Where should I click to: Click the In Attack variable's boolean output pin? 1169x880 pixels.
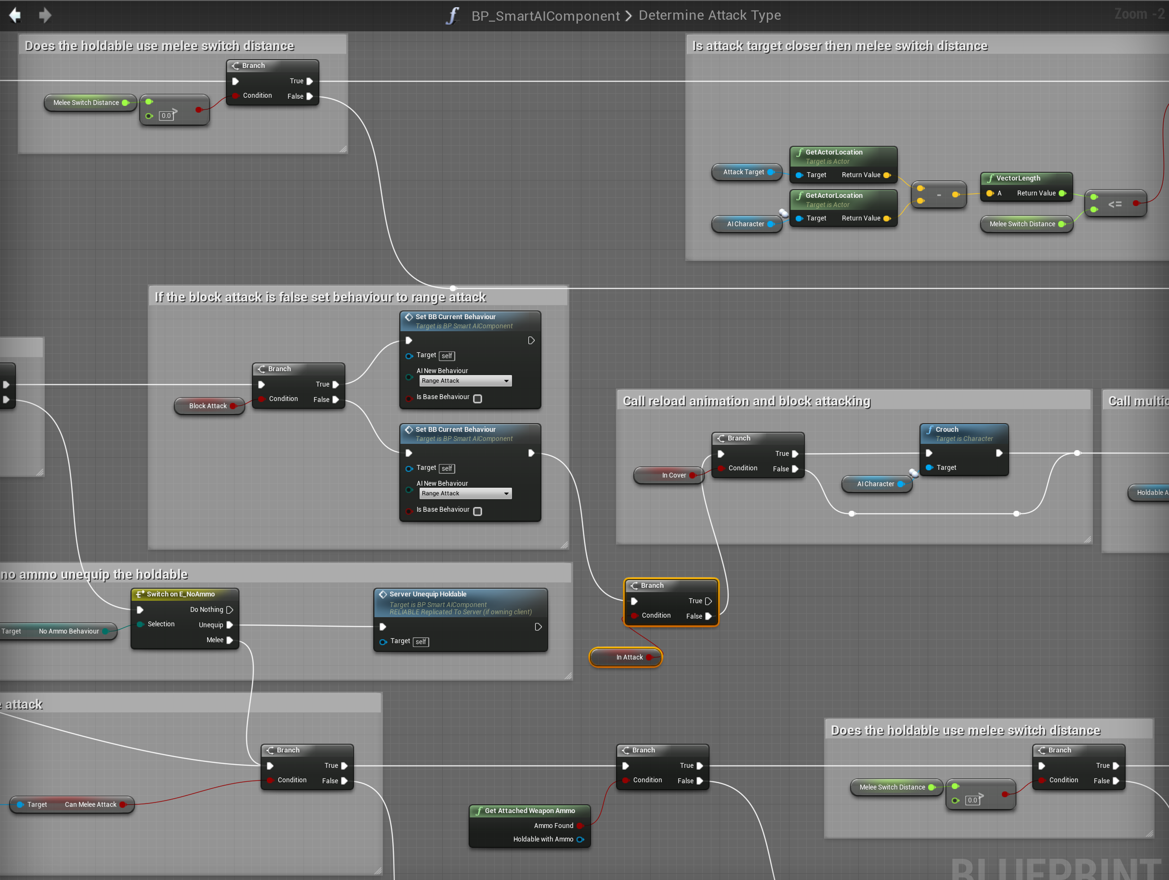pos(649,658)
